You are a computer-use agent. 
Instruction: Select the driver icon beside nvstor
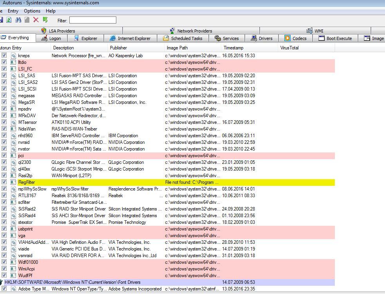click(13, 149)
